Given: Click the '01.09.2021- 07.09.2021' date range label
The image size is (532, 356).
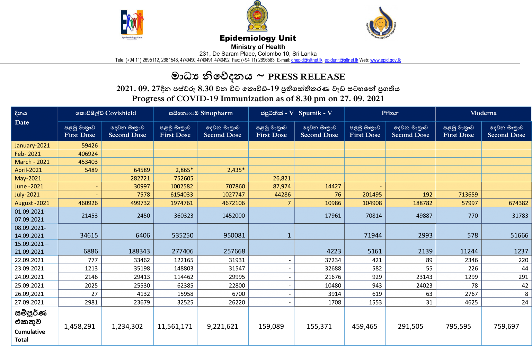Looking at the screenshot, I should 30,215.
